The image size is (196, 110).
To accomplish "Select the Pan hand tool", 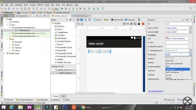I will pos(139,24).
